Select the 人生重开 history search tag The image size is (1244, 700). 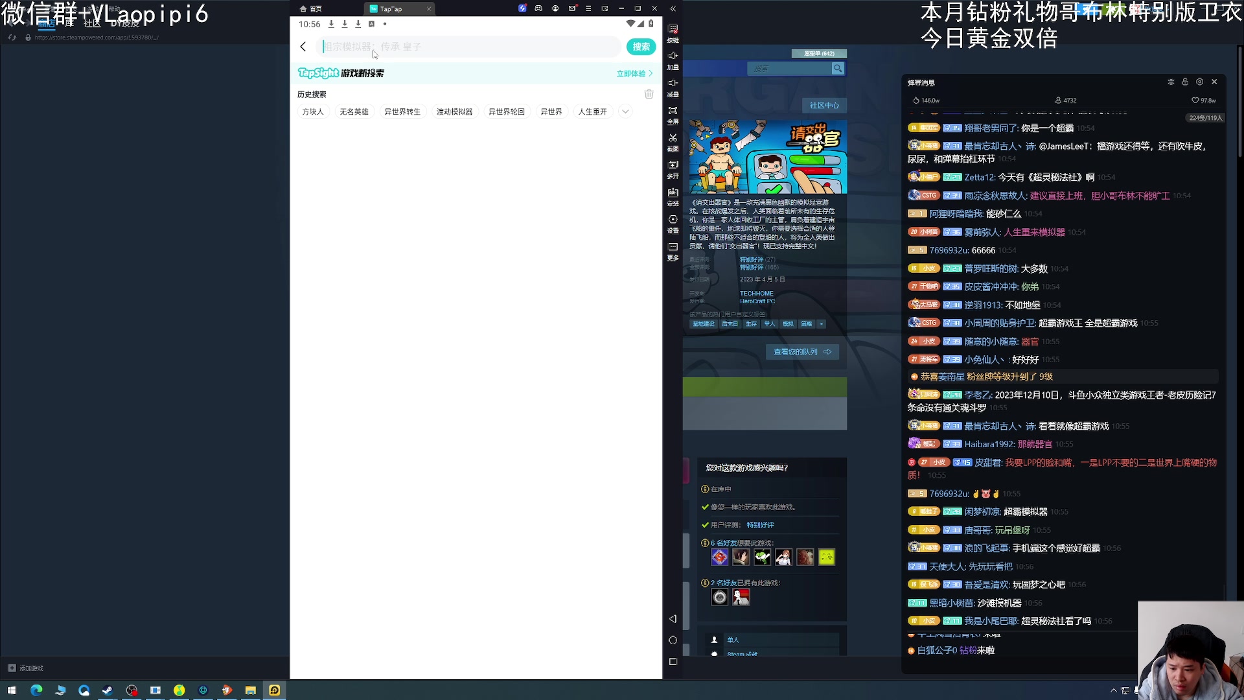[593, 111]
